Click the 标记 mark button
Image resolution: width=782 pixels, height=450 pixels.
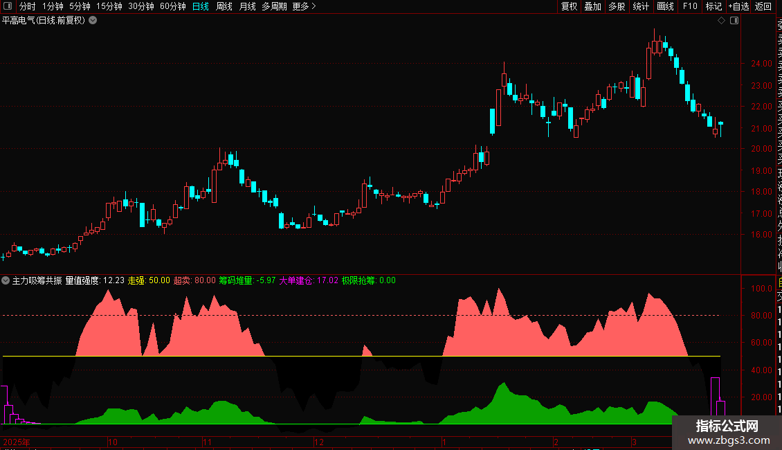713,6
